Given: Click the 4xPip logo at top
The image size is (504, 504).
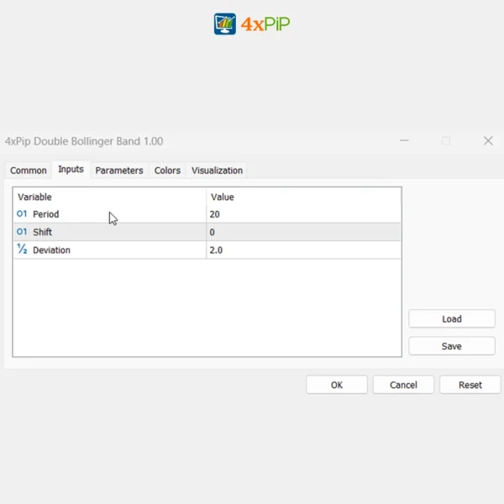Looking at the screenshot, I should click(x=252, y=24).
